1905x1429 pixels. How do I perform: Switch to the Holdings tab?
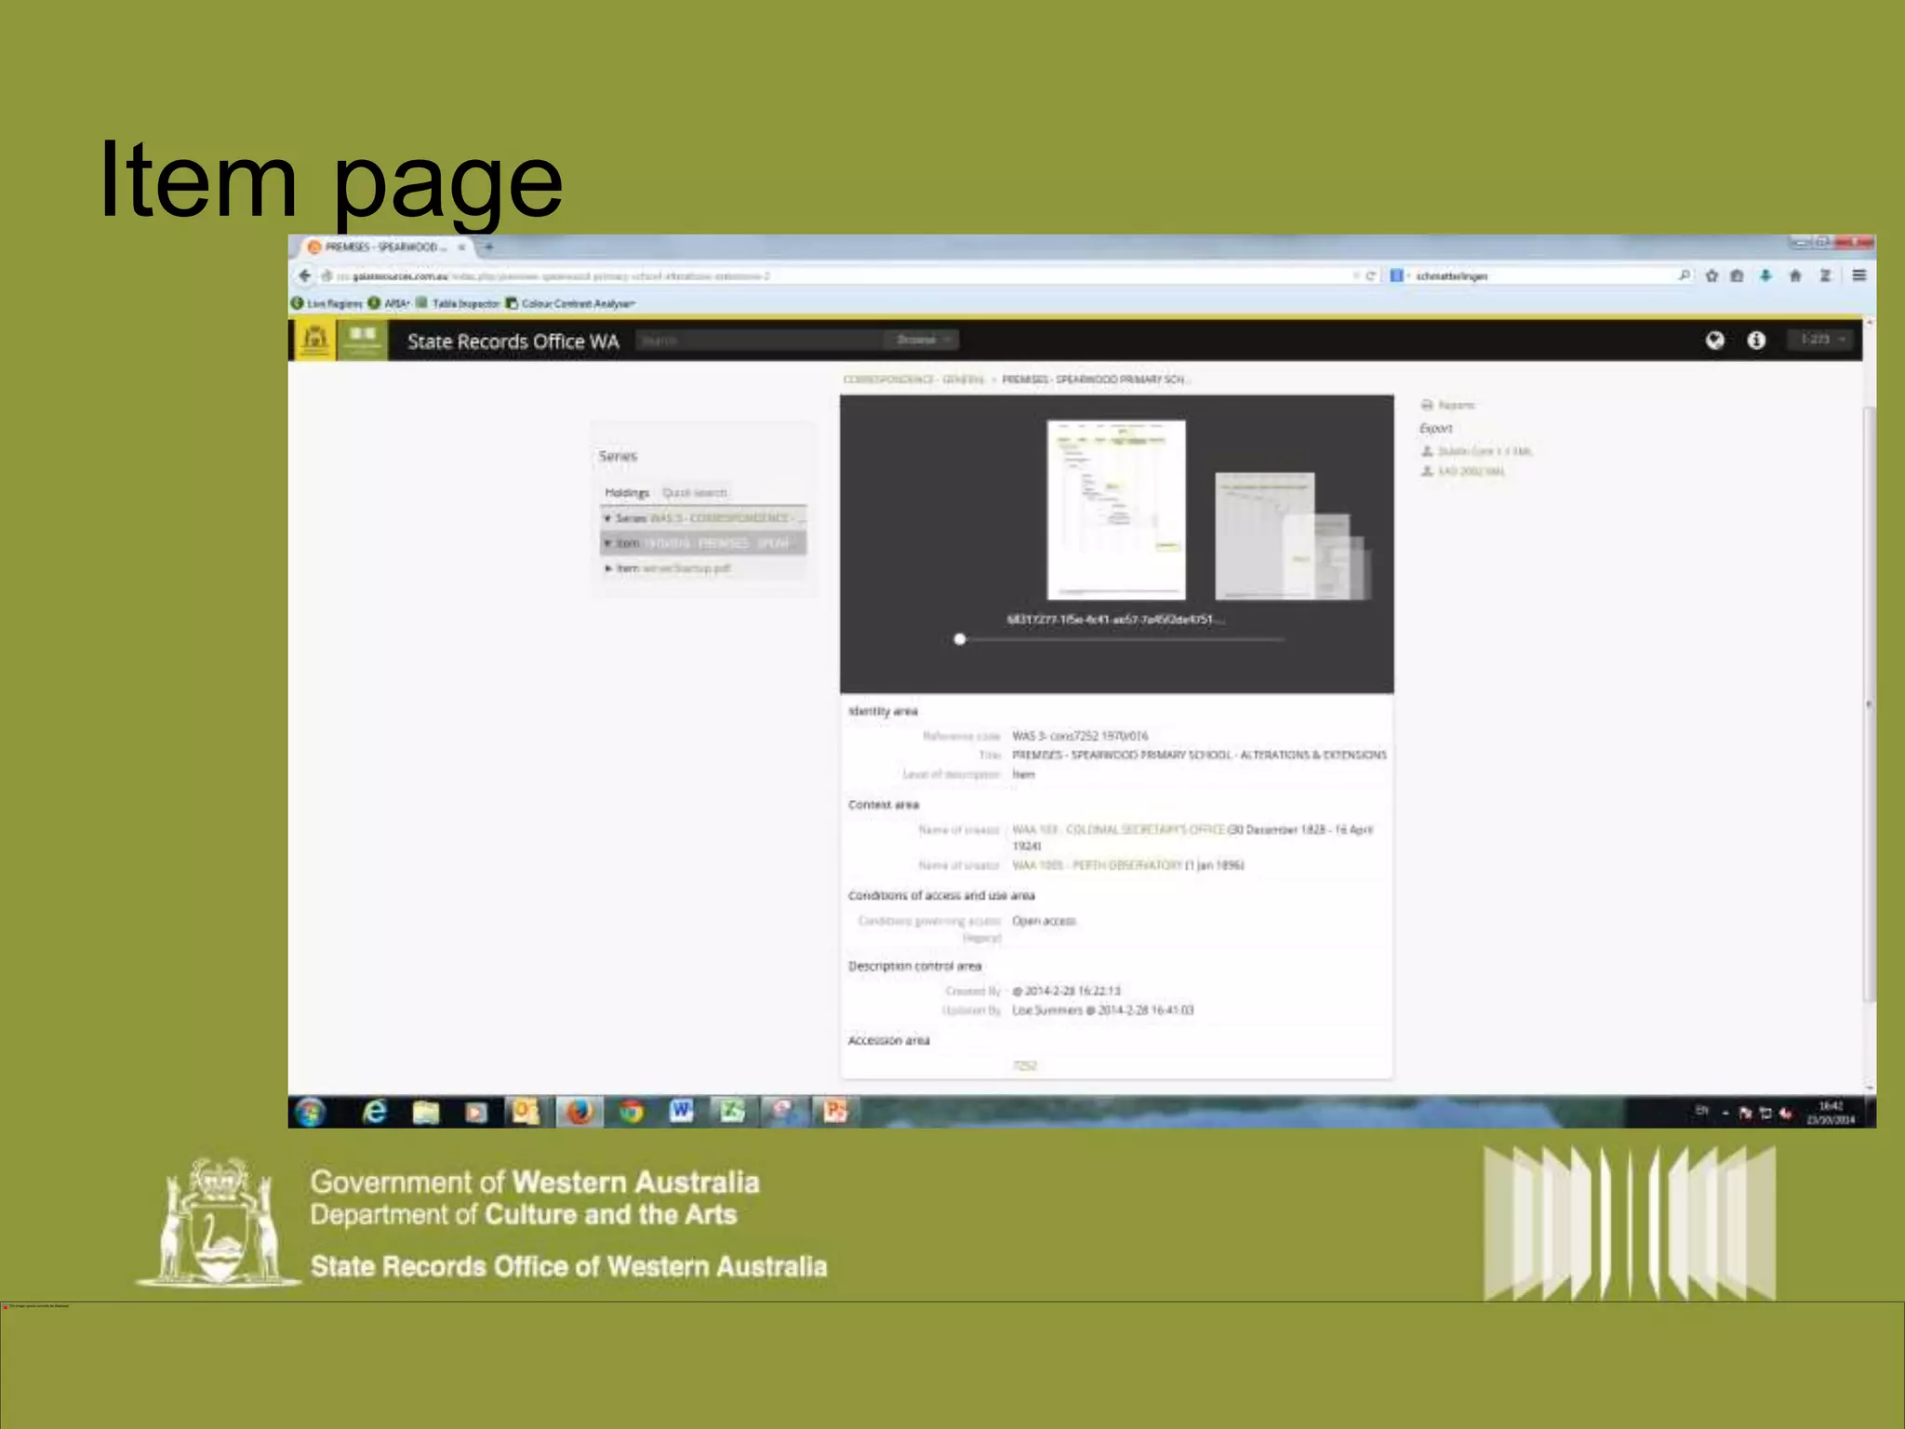pos(627,492)
